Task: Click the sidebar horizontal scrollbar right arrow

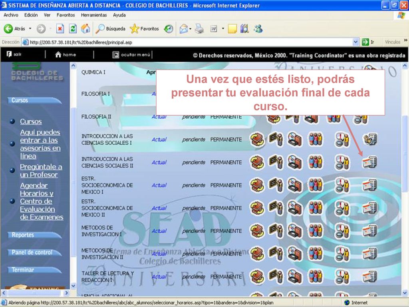Action: 66,293
